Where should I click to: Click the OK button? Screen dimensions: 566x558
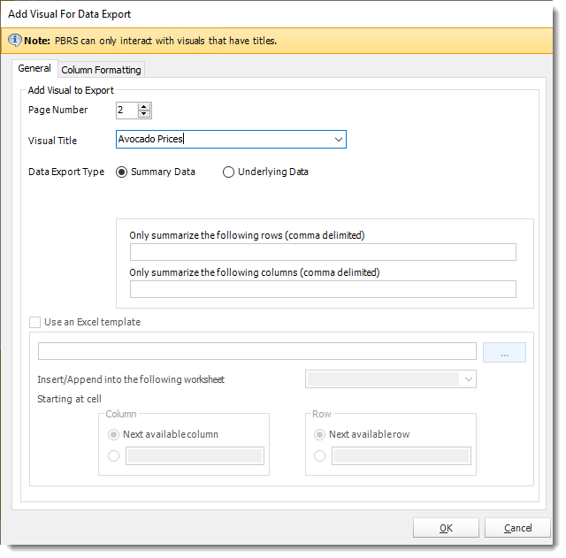tap(446, 528)
